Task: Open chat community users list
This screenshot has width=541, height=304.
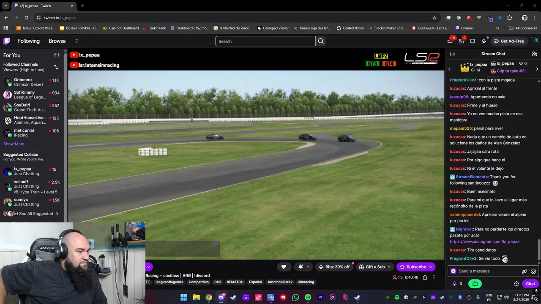Action: click(534, 54)
